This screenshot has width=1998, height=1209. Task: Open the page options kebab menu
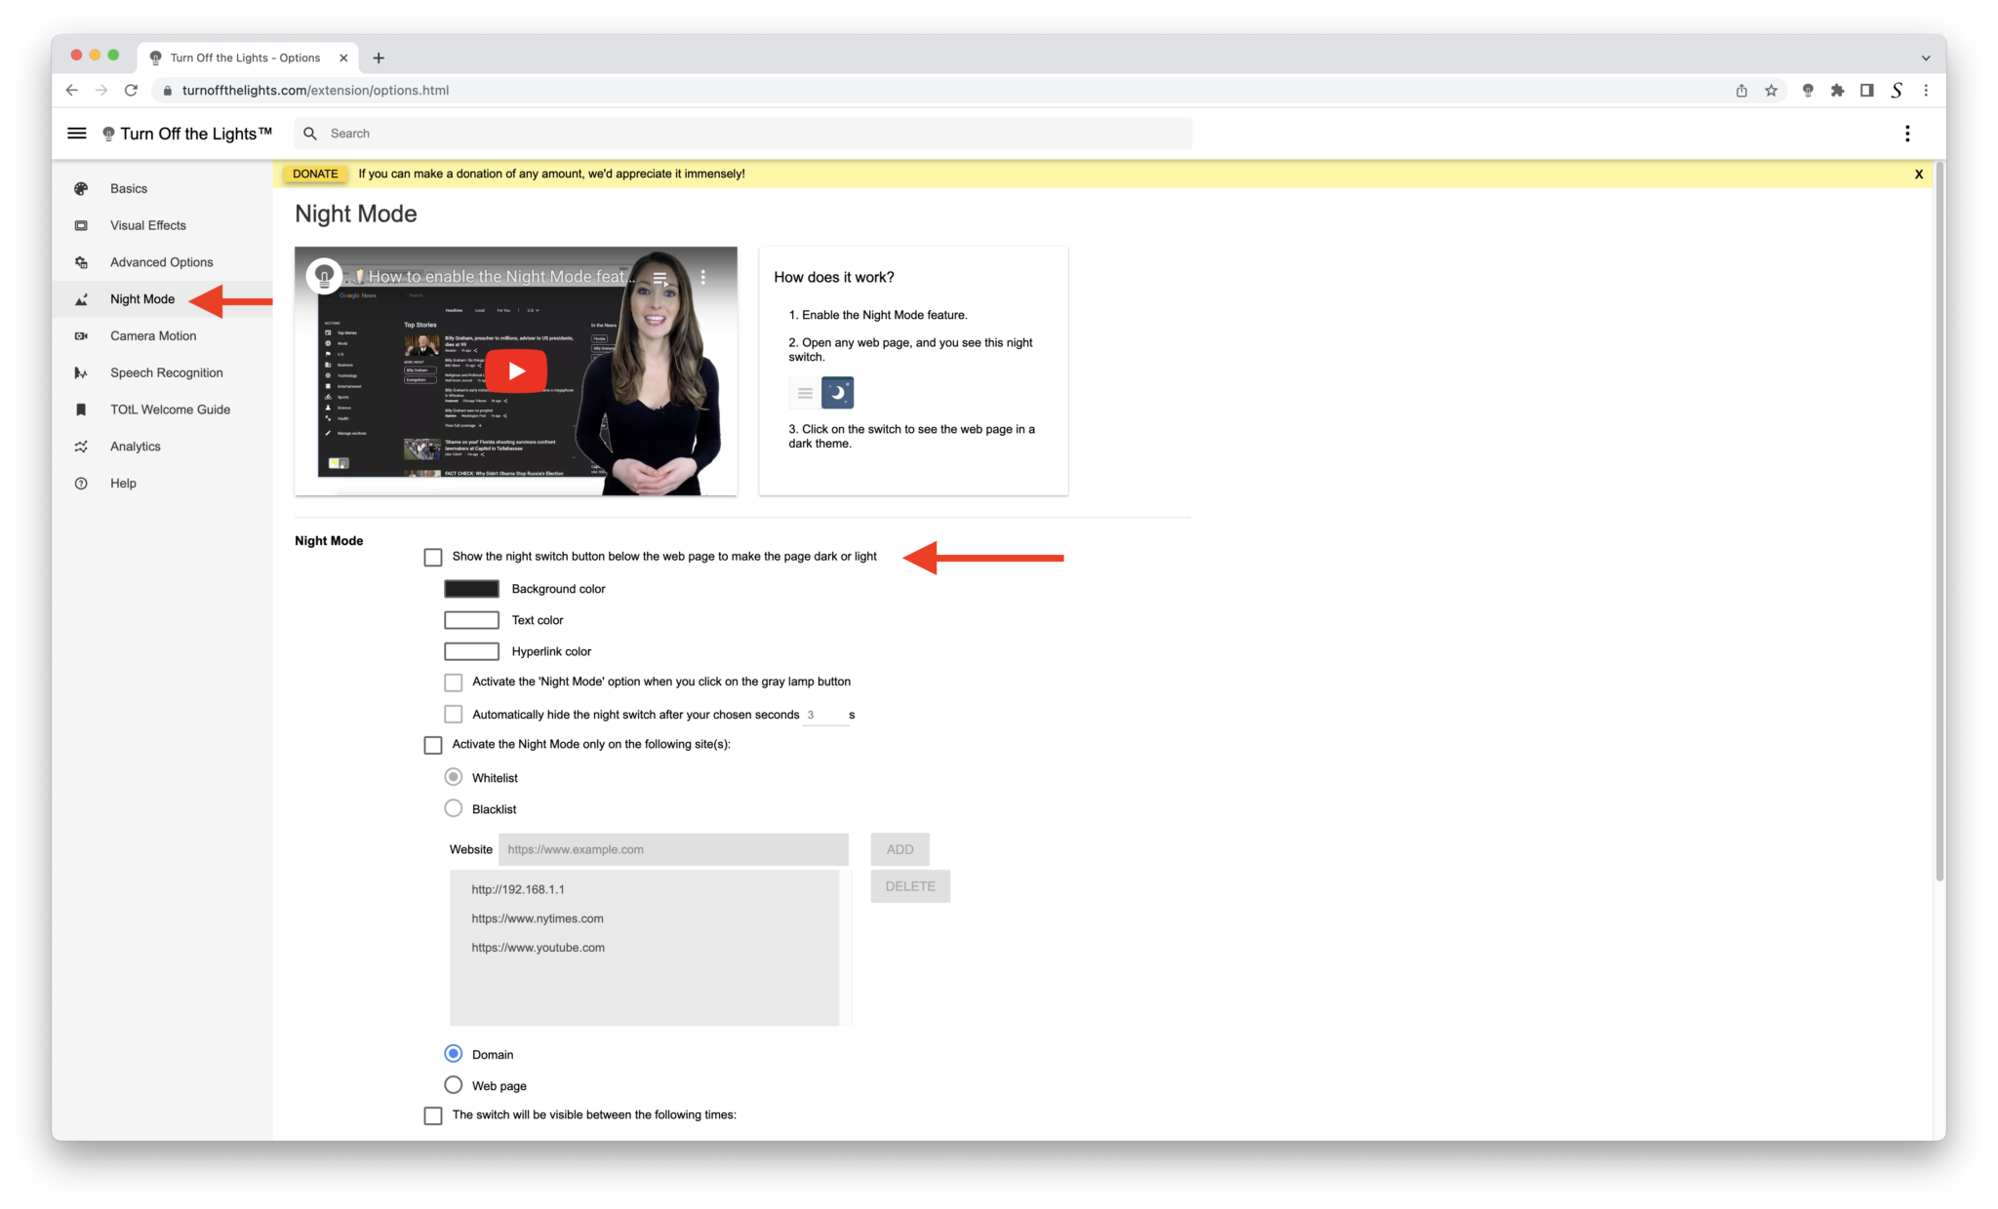(x=1907, y=134)
